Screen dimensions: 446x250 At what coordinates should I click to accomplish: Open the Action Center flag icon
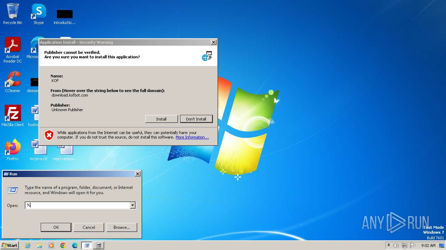tap(413, 245)
